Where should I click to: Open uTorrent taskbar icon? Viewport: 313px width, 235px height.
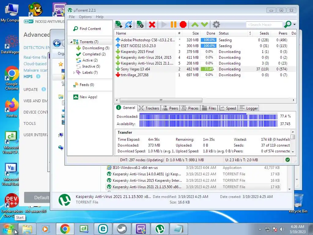pos(160,229)
